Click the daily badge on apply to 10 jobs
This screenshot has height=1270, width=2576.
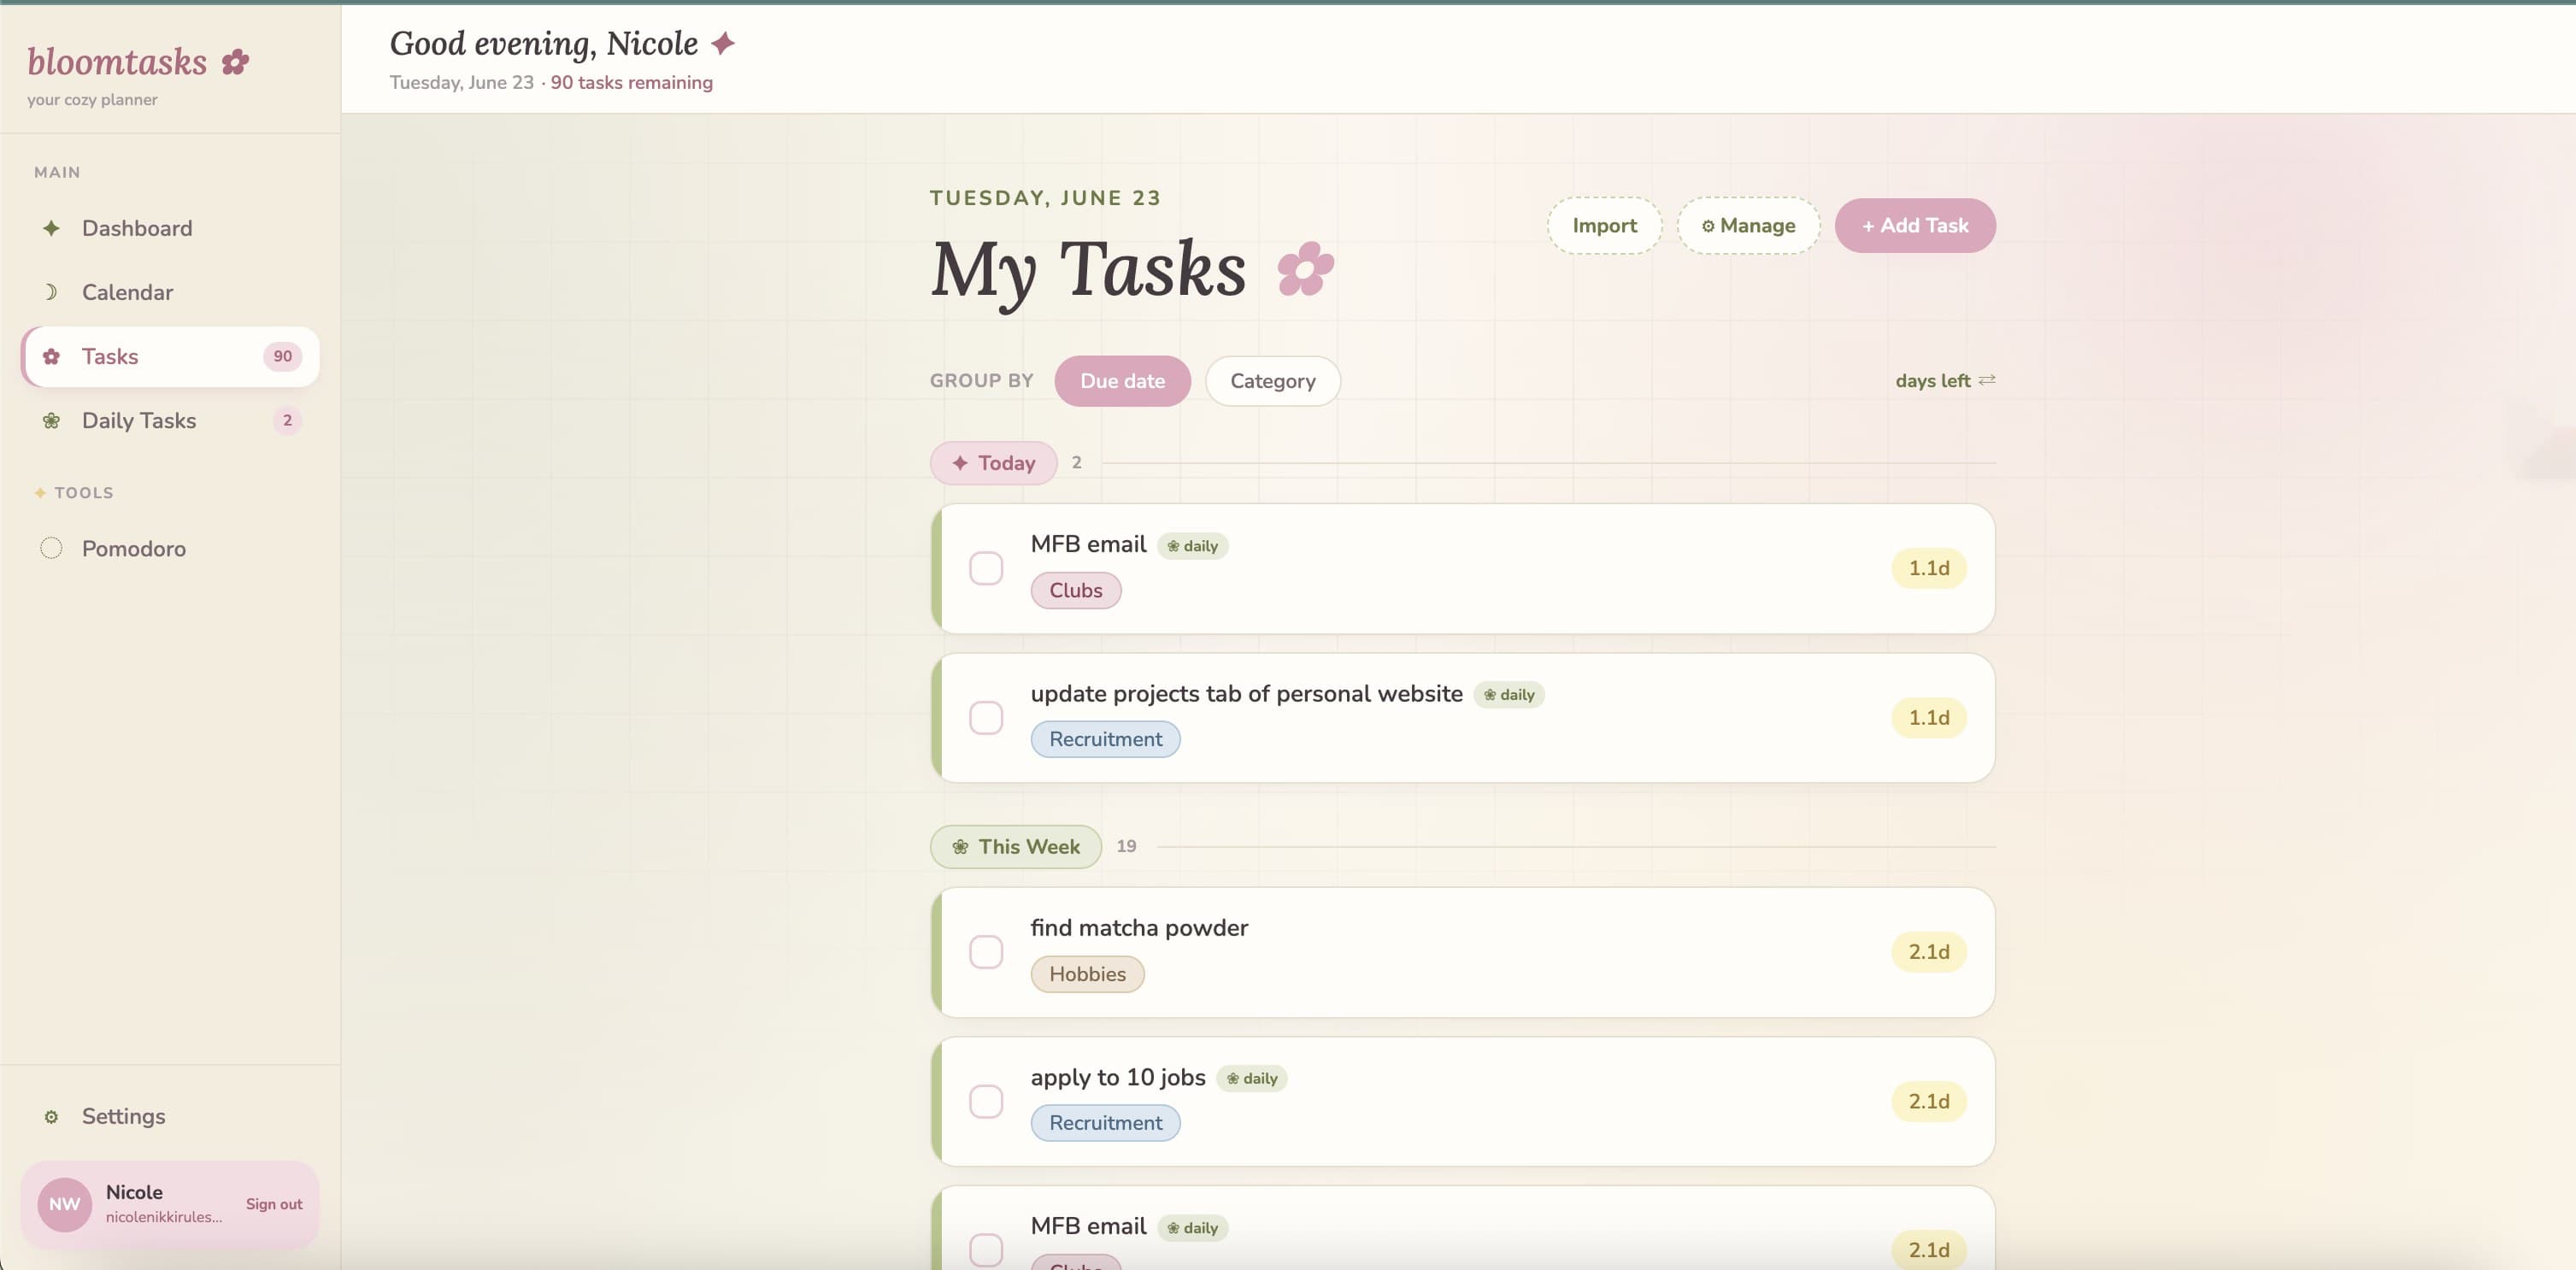coord(1252,1078)
